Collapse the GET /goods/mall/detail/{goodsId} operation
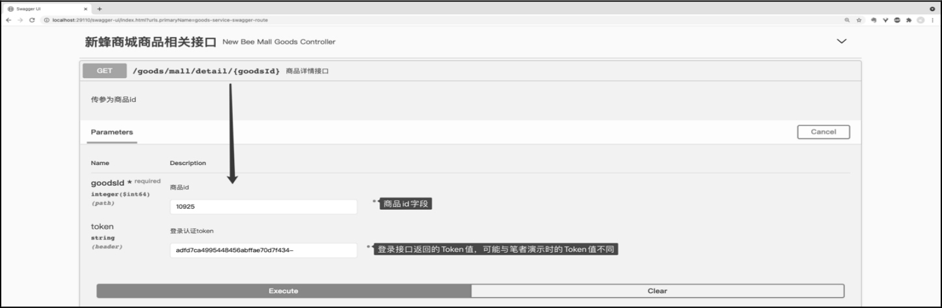Image resolution: width=942 pixels, height=308 pixels. [x=470, y=71]
